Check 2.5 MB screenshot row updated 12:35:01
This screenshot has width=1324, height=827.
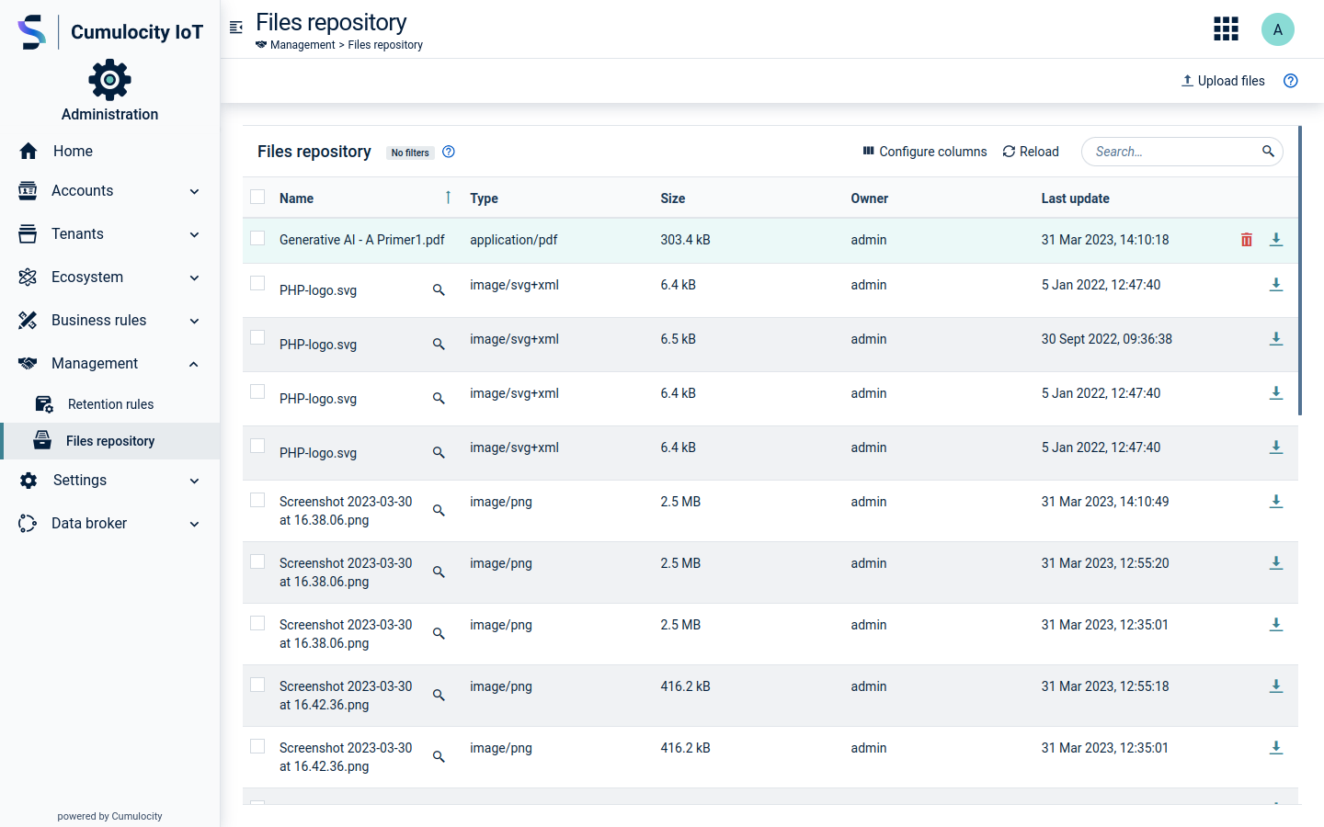click(257, 623)
